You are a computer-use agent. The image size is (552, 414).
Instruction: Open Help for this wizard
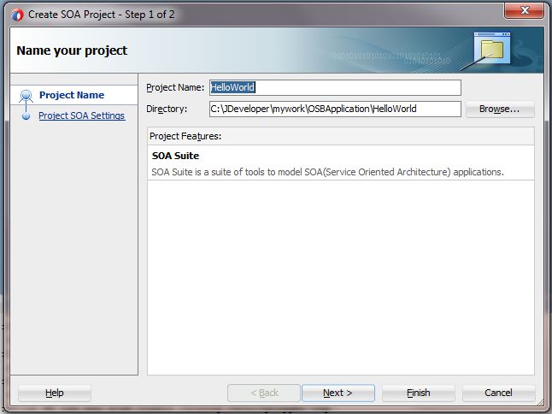[x=55, y=393]
